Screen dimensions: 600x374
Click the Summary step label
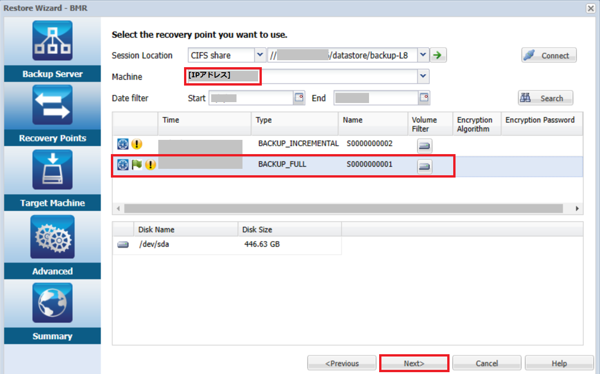pos(52,336)
